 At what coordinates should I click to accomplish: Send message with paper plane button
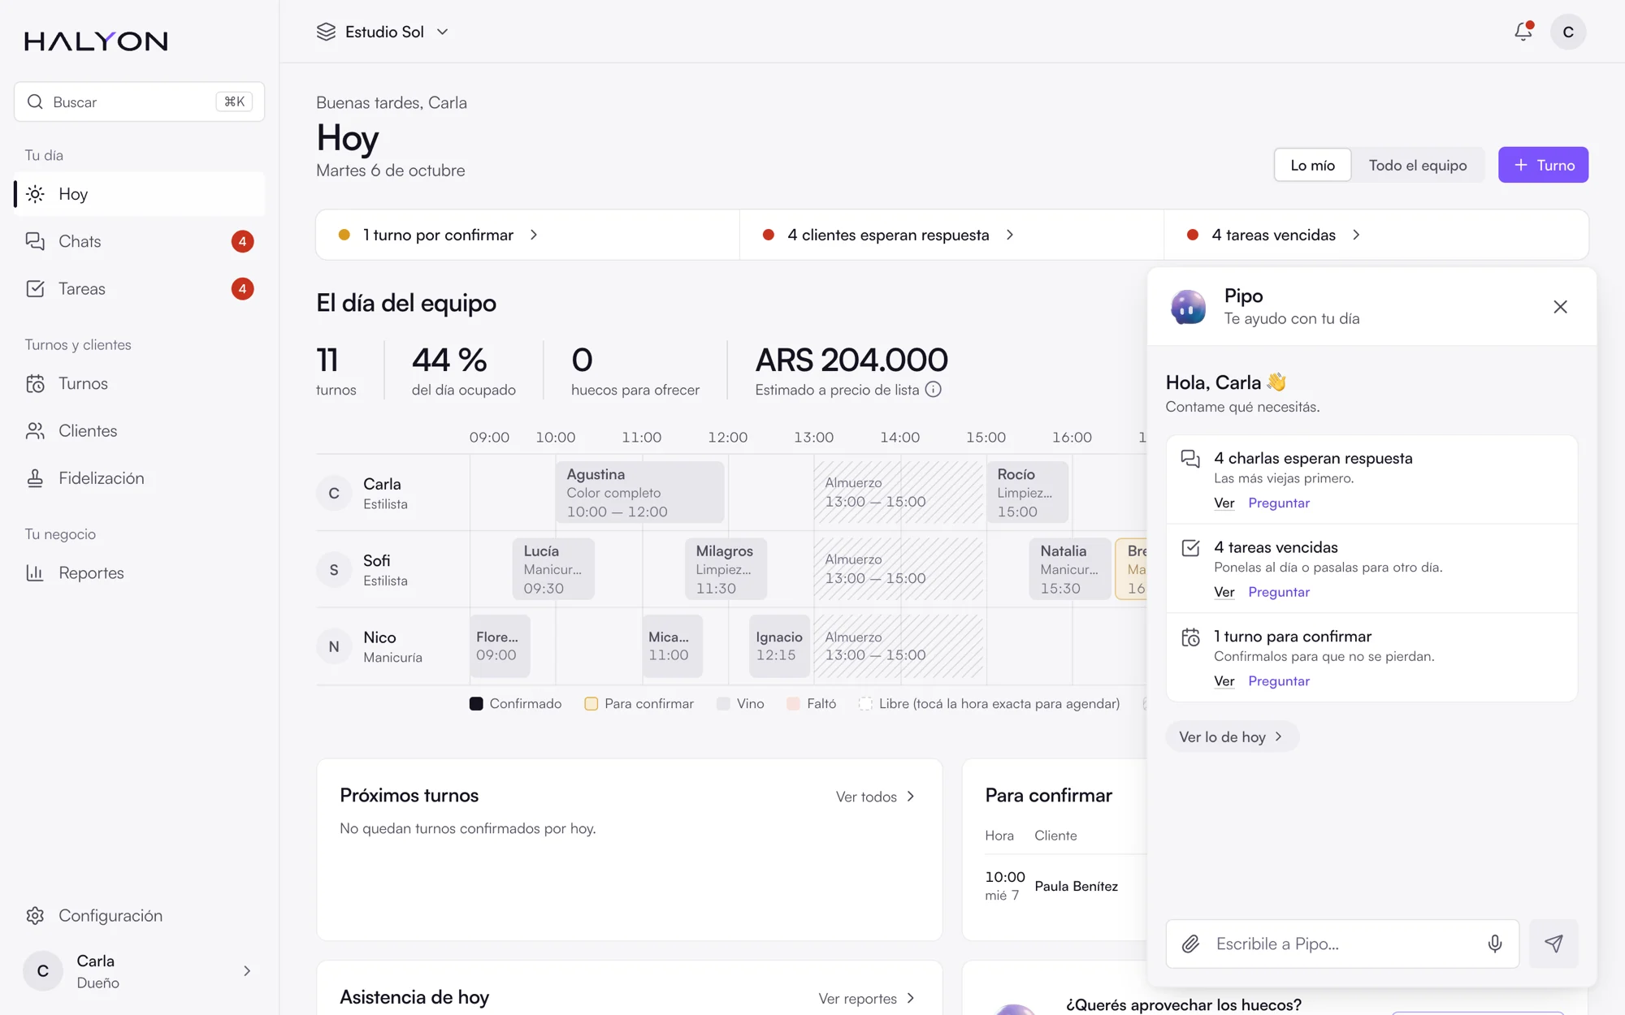pyautogui.click(x=1553, y=944)
